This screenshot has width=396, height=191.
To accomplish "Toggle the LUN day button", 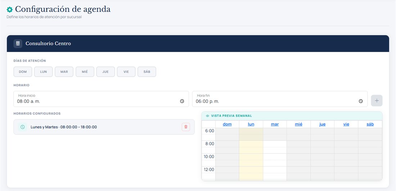I will click(44, 72).
